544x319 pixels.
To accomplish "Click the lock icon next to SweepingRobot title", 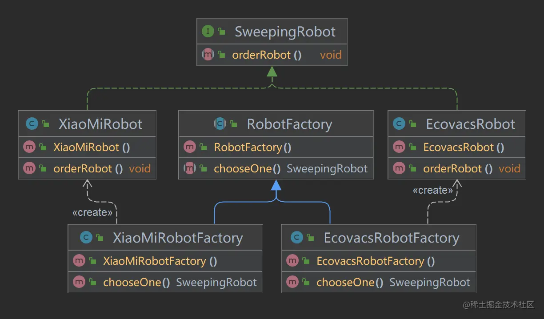I will 221,31.
